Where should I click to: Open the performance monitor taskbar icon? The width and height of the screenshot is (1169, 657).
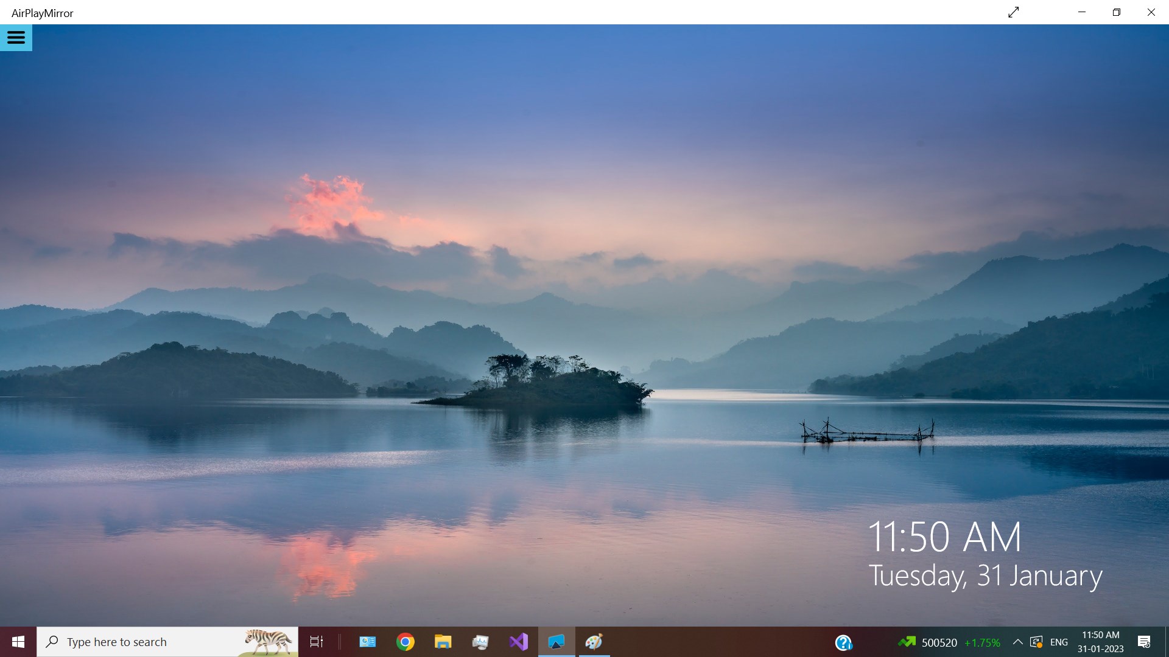(481, 642)
